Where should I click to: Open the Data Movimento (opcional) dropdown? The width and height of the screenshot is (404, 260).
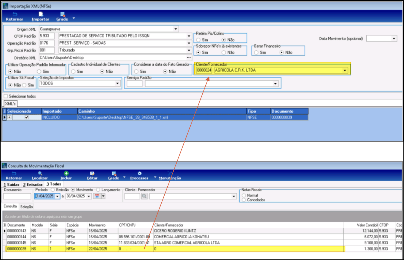394,39
